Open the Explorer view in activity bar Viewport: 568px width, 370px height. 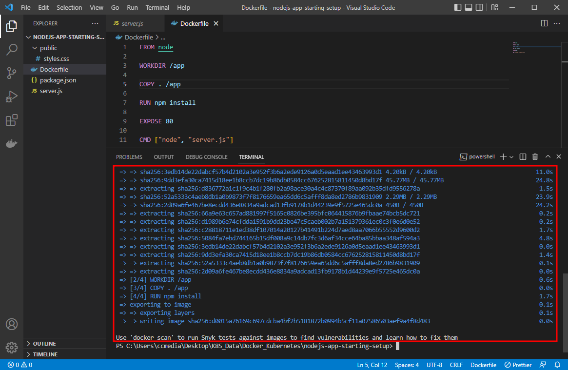pos(12,26)
